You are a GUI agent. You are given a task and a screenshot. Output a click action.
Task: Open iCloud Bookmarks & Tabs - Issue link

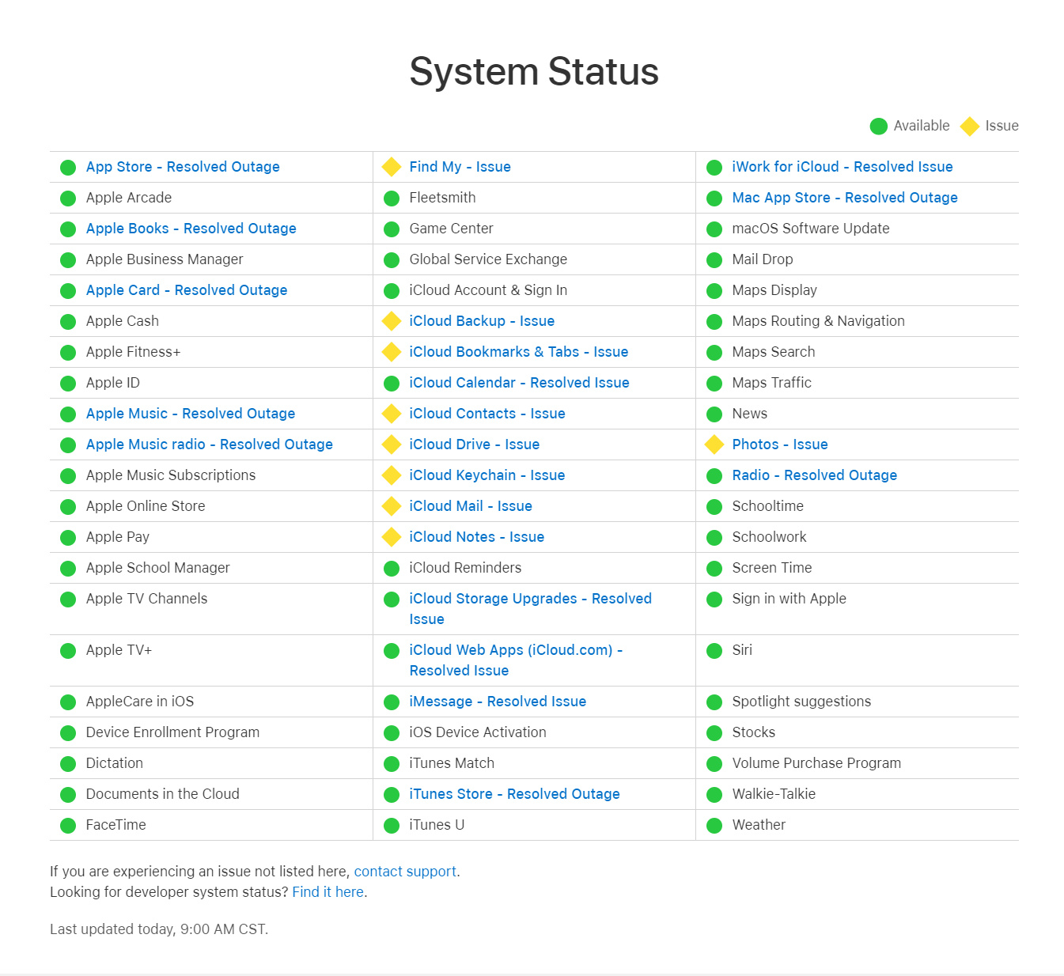coord(519,352)
